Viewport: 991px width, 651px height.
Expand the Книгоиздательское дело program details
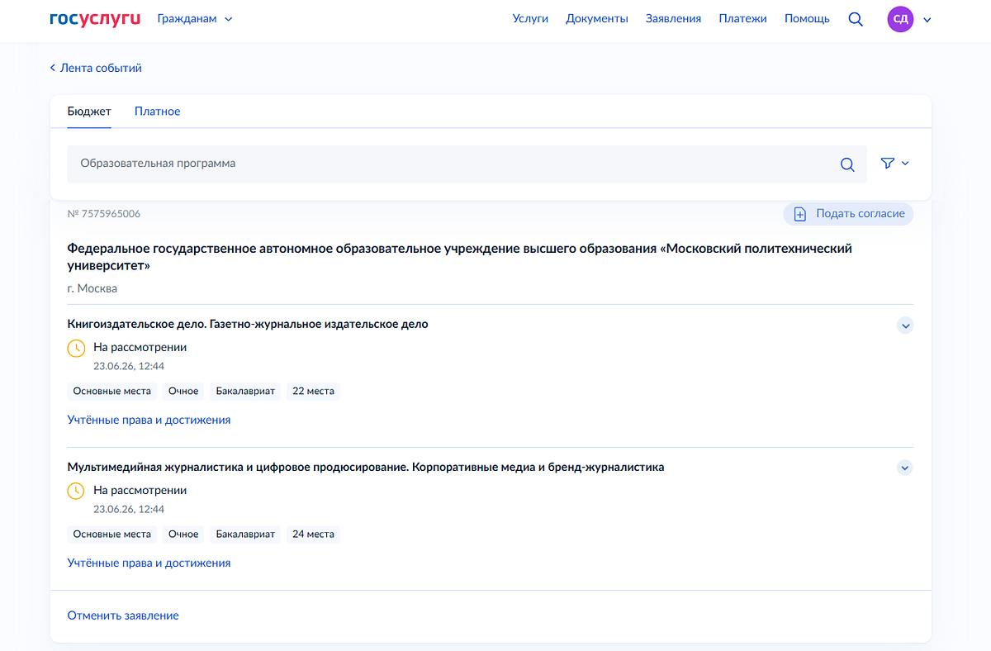click(x=905, y=325)
